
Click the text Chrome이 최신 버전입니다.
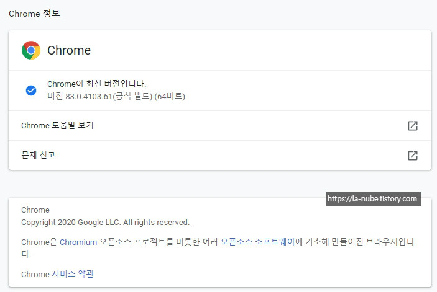click(x=97, y=84)
